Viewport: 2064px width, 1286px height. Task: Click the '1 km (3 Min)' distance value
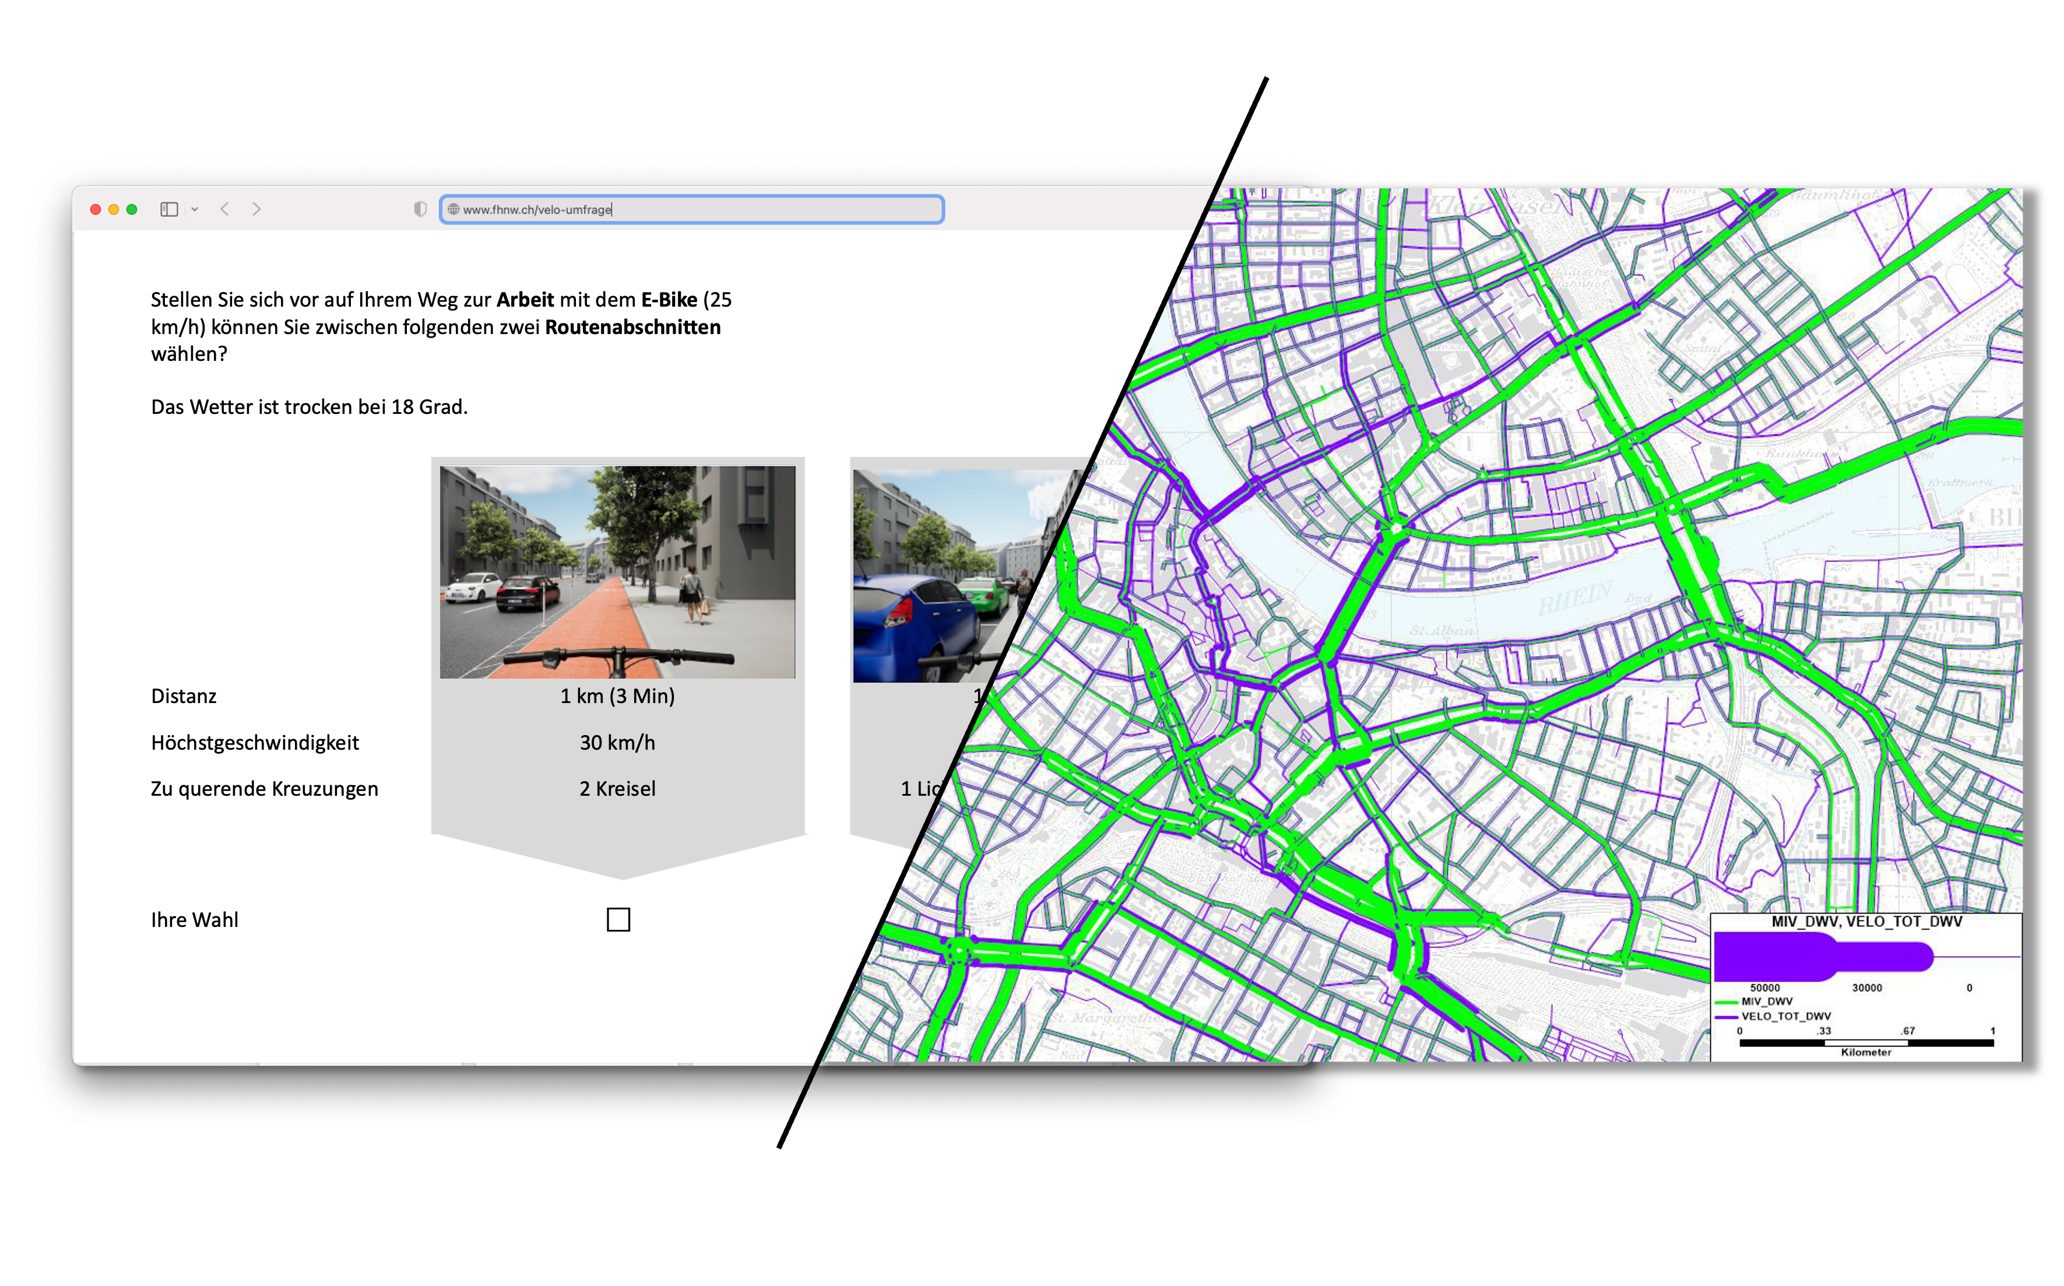point(617,695)
